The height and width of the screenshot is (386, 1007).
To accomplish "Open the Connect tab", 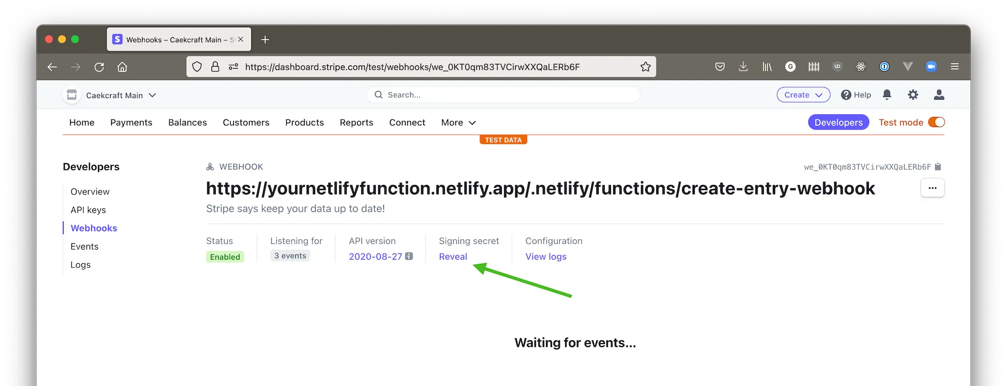I will click(x=407, y=122).
